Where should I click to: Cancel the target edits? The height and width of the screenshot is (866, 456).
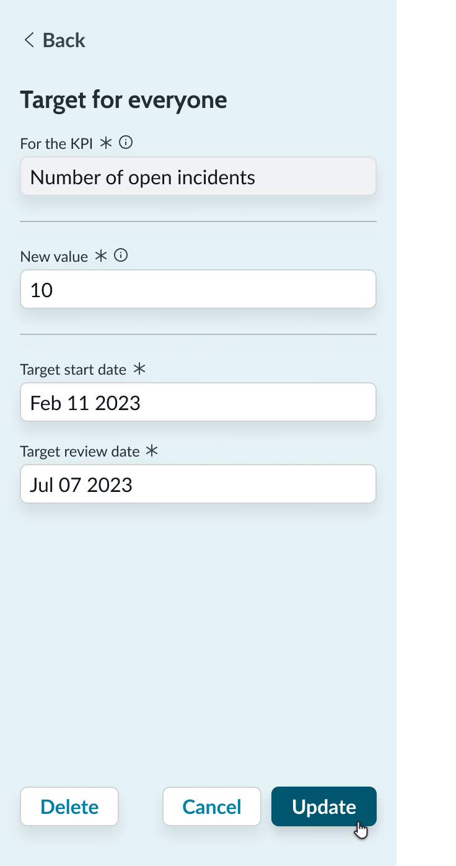(x=211, y=806)
